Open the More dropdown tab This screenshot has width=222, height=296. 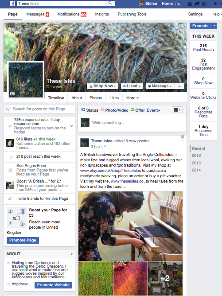tap(132, 98)
